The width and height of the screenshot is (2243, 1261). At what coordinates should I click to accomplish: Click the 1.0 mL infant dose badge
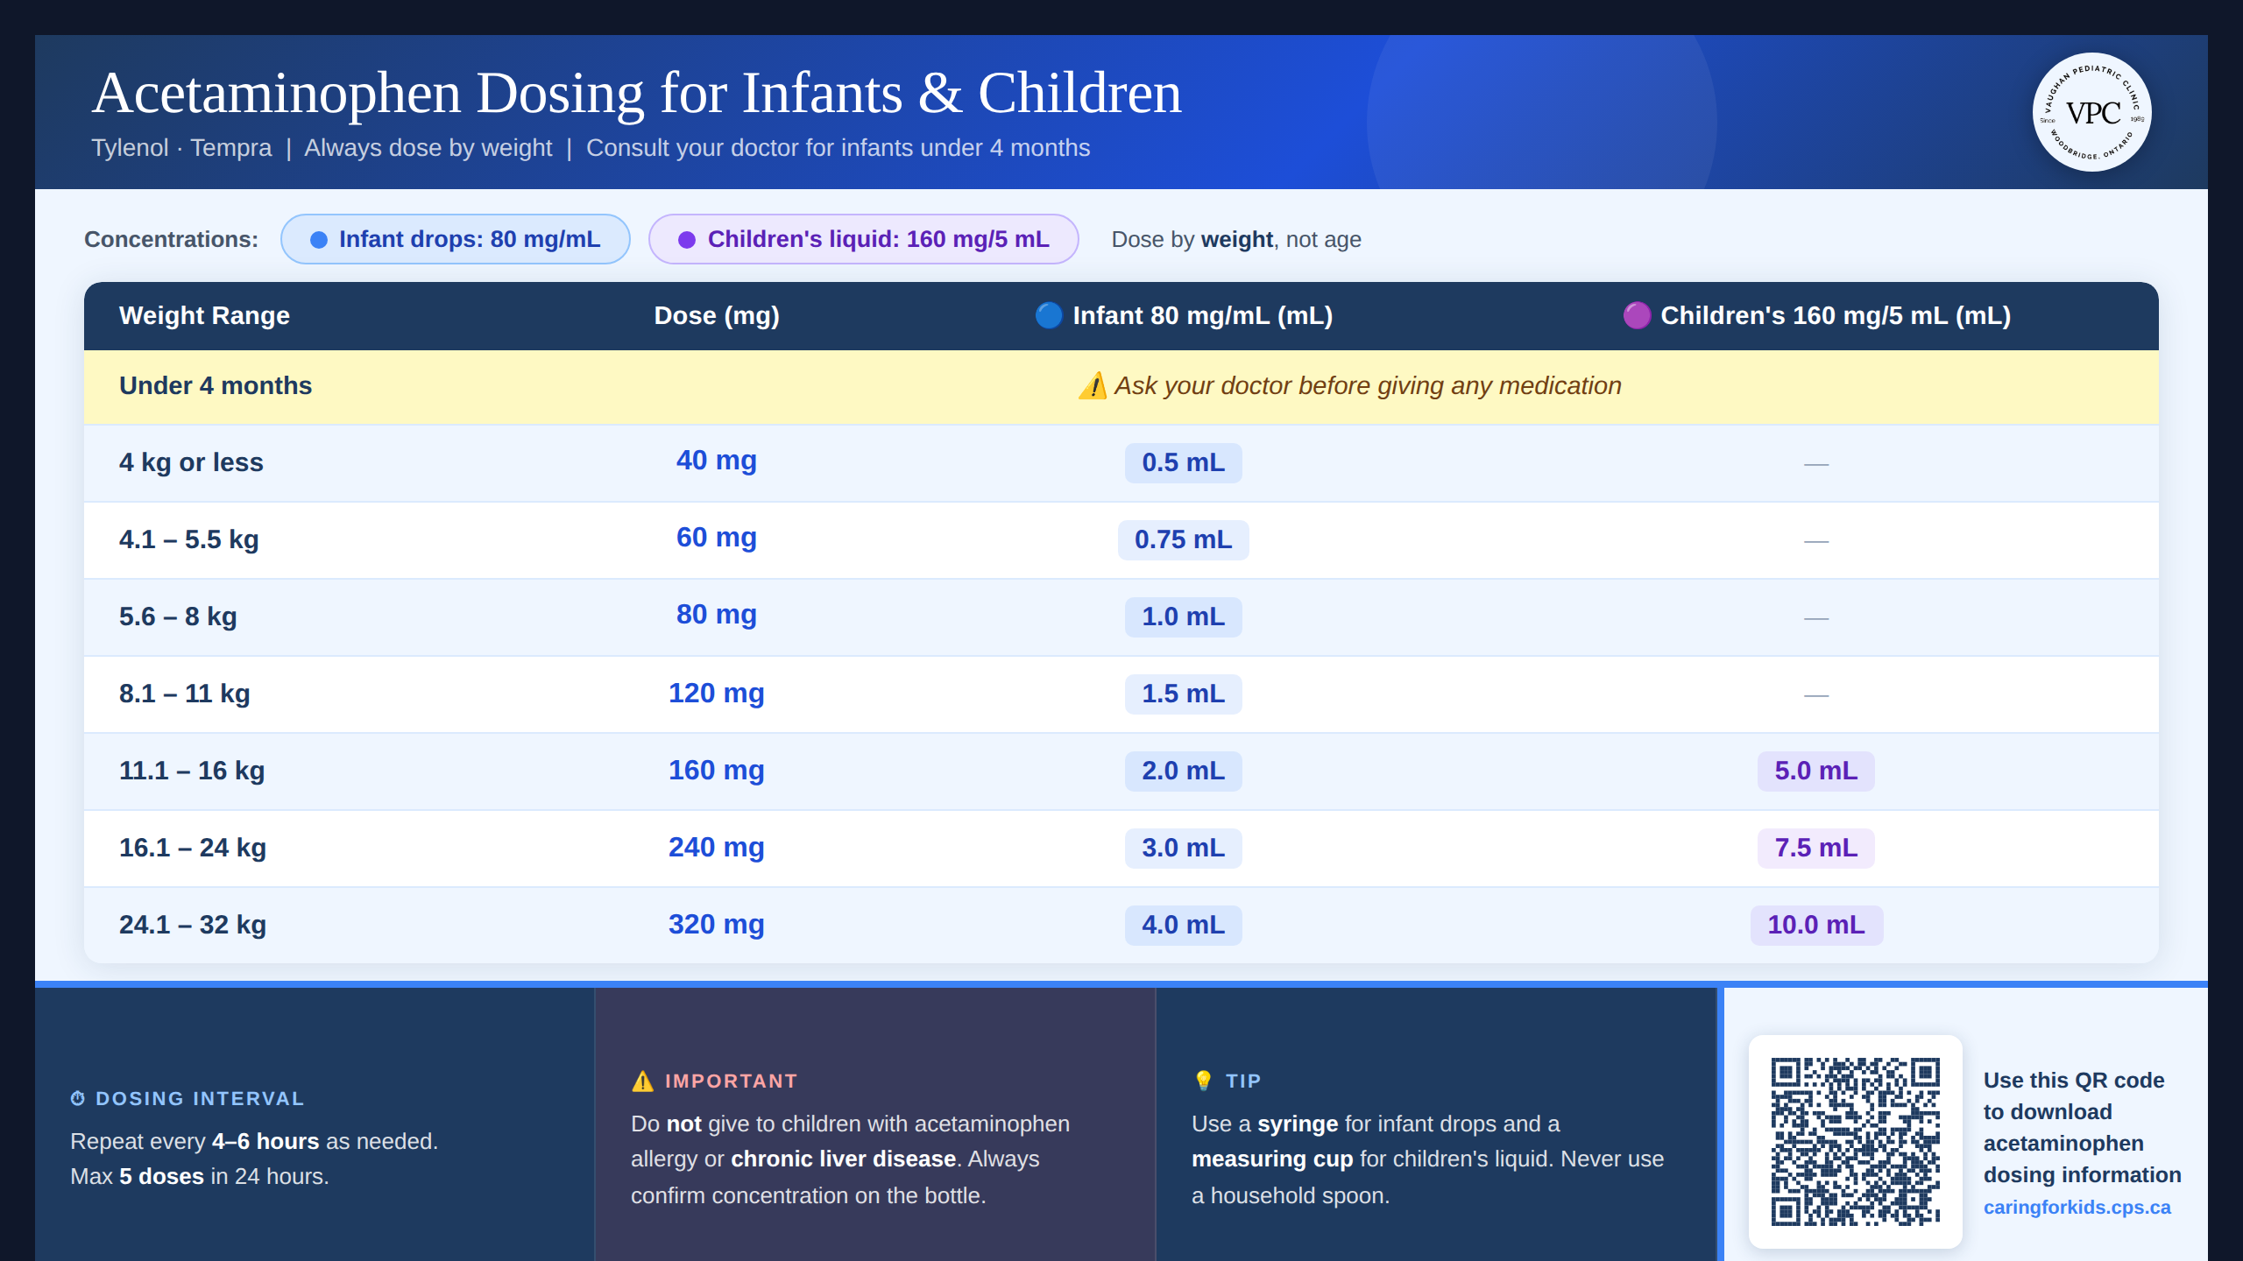tap(1184, 616)
